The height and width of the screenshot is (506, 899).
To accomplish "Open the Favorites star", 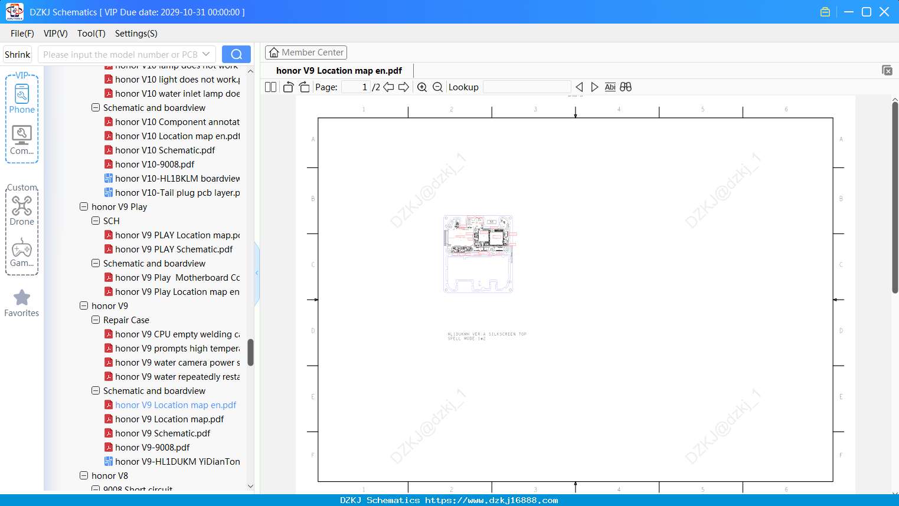I will tap(22, 303).
